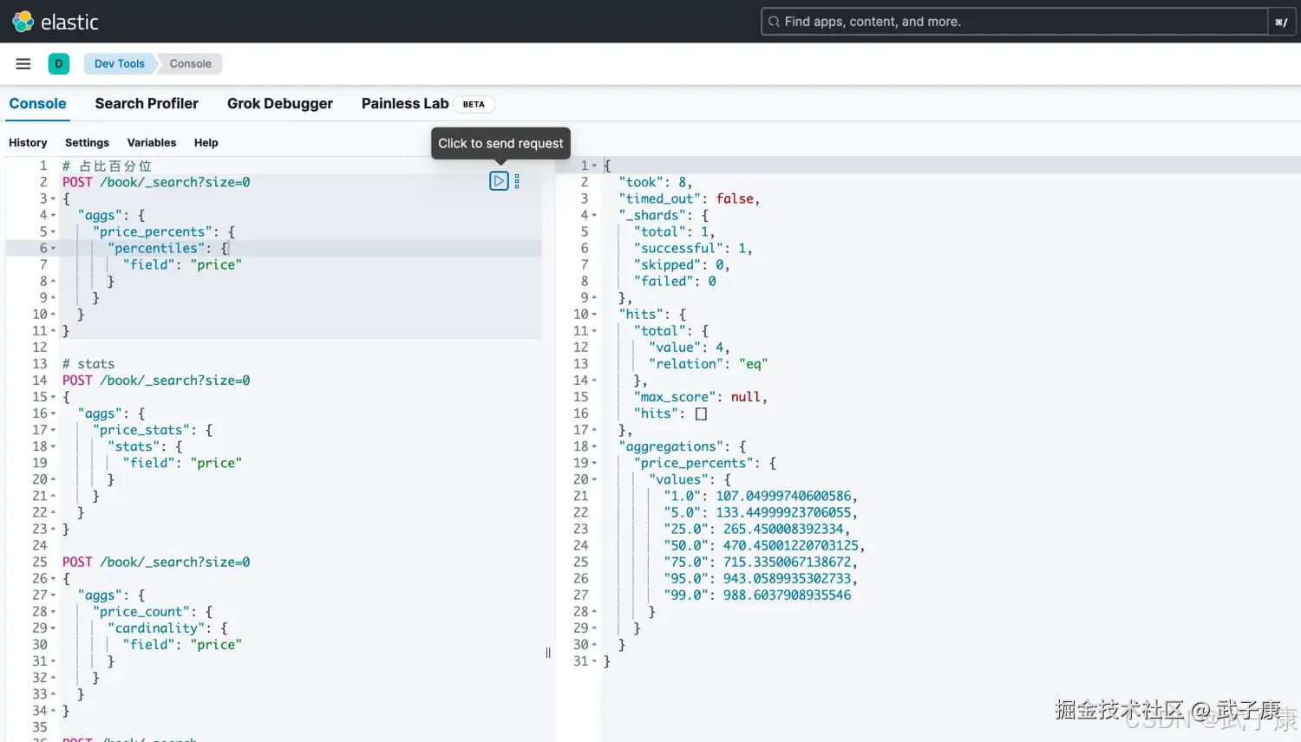Screen dimensions: 1301x742
Task: Open console Settings
Action: click(87, 142)
